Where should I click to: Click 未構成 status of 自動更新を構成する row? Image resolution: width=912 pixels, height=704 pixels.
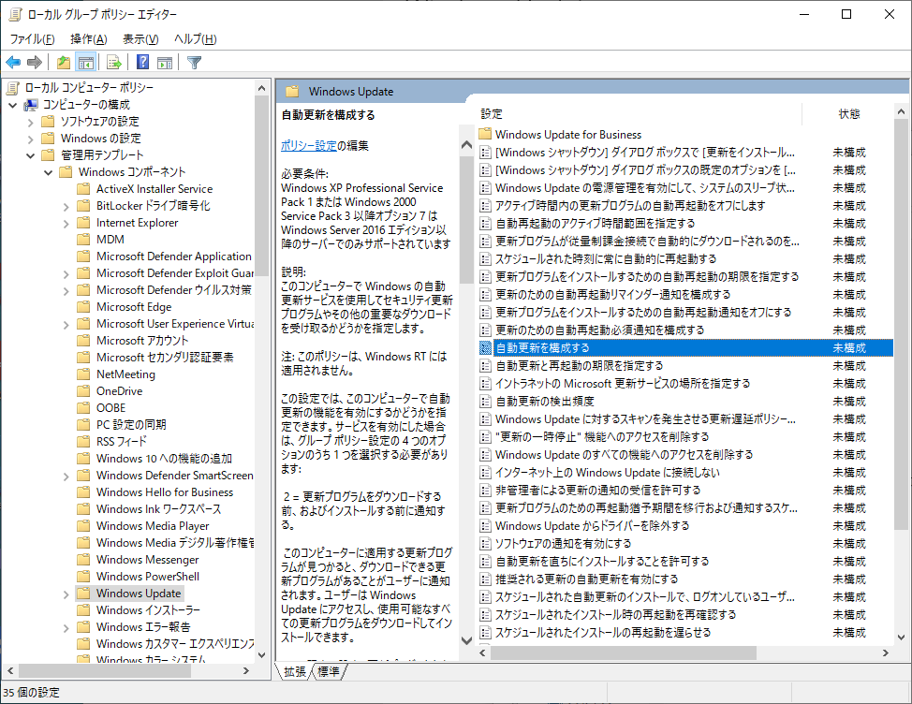coord(849,347)
